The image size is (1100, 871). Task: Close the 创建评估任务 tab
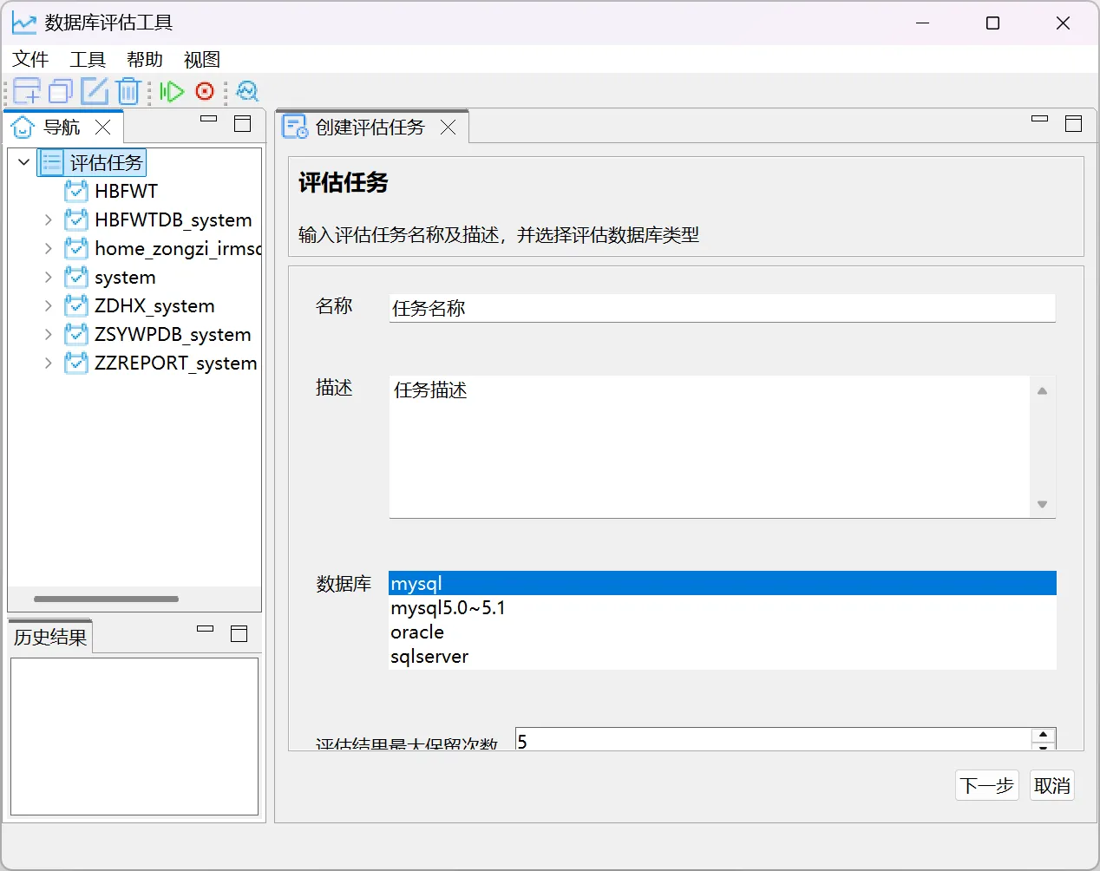[448, 128]
